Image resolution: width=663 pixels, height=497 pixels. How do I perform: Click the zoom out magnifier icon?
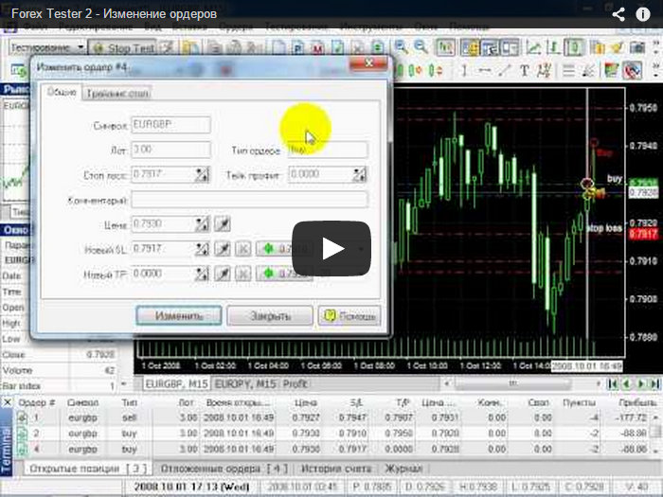pyautogui.click(x=421, y=47)
